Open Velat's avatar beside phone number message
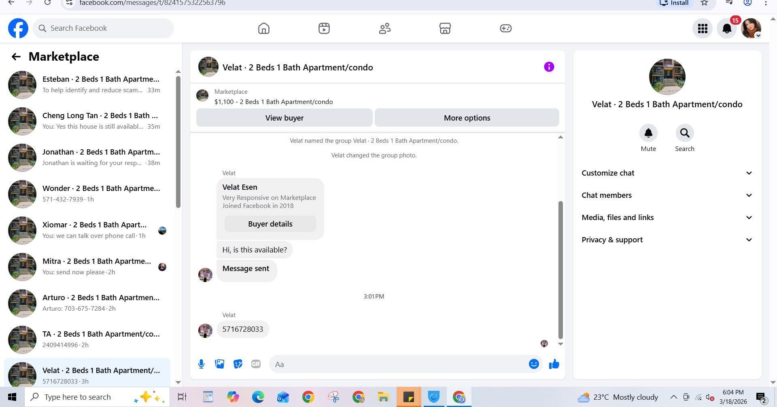The width and height of the screenshot is (777, 407). click(205, 331)
